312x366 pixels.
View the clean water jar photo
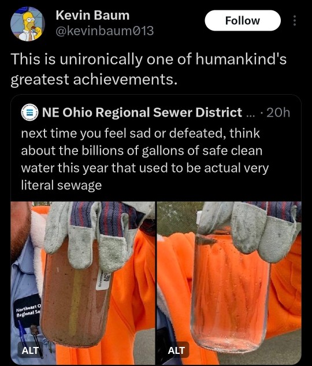tap(229, 283)
